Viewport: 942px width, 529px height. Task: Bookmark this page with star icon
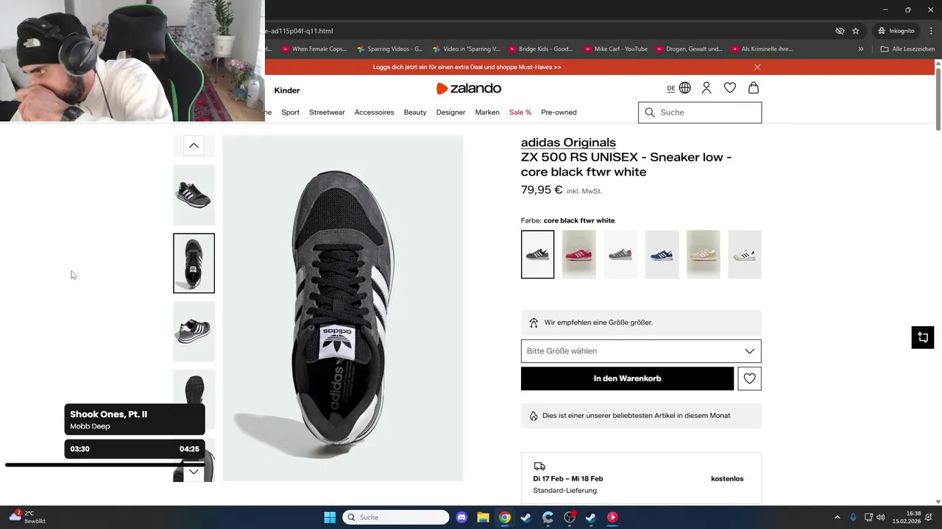point(856,31)
